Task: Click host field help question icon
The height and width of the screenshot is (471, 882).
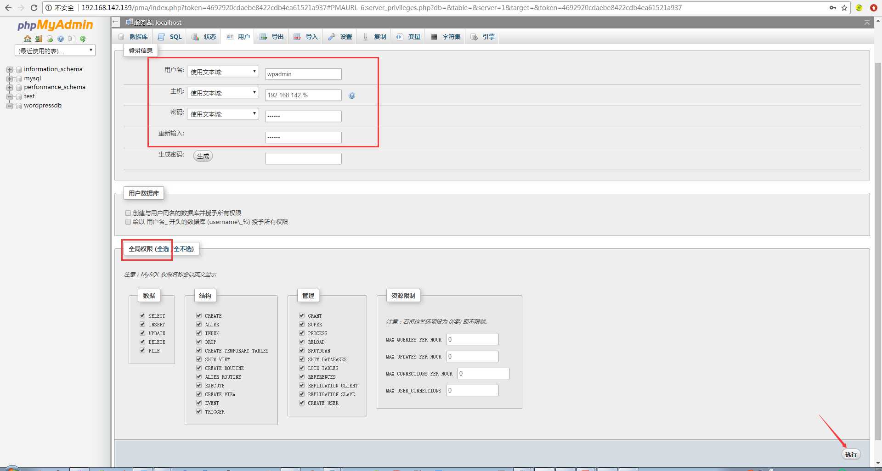Action: point(352,95)
